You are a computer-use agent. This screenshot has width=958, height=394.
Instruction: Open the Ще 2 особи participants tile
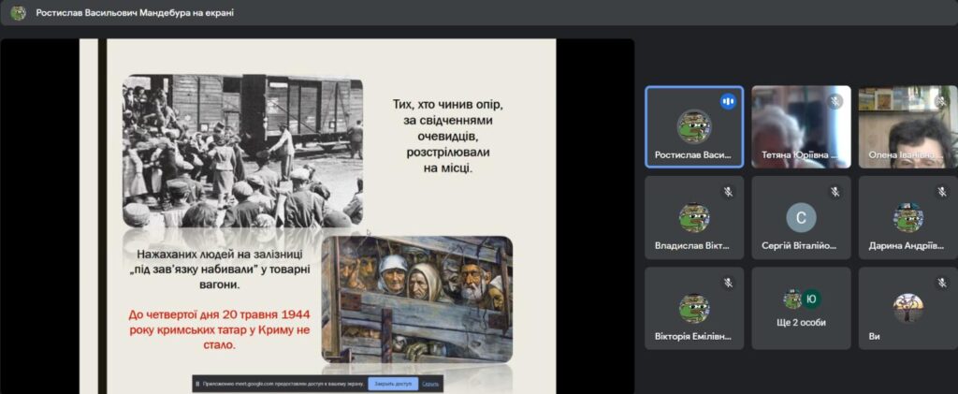[x=801, y=308]
